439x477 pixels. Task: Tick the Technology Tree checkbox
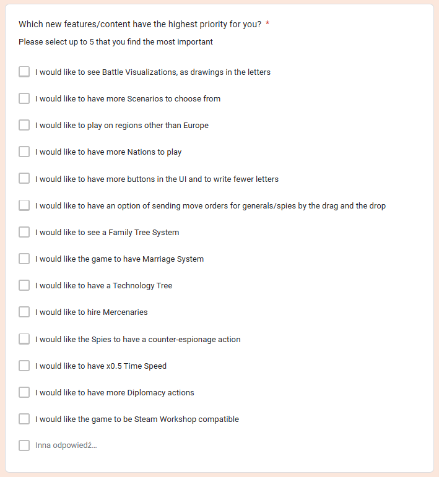point(24,285)
